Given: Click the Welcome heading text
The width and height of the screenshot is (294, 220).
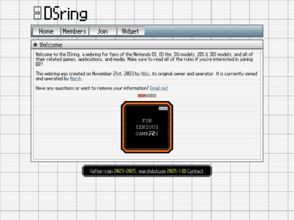Looking at the screenshot, I should [x=51, y=45].
